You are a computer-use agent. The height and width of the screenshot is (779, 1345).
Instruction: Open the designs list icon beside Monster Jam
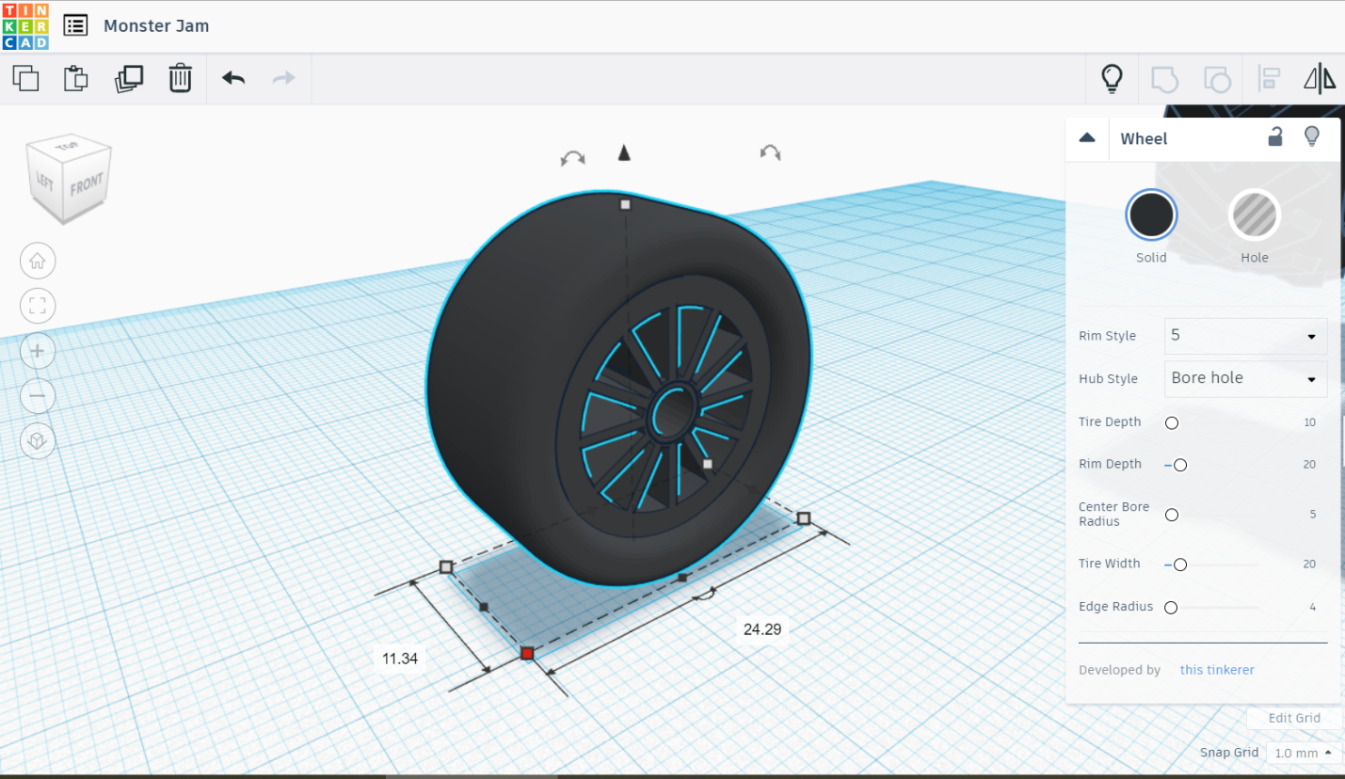click(75, 25)
